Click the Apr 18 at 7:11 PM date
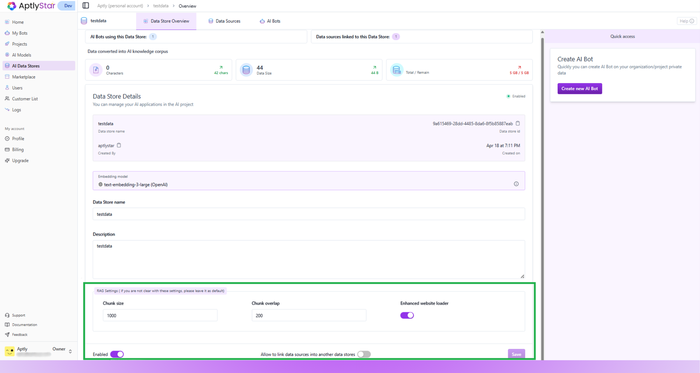The height and width of the screenshot is (373, 700). tap(503, 146)
